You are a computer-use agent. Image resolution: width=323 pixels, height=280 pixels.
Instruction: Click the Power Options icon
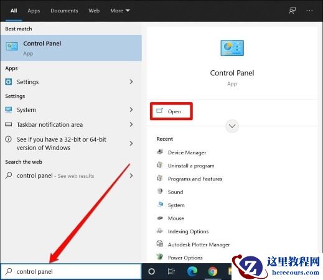160,257
